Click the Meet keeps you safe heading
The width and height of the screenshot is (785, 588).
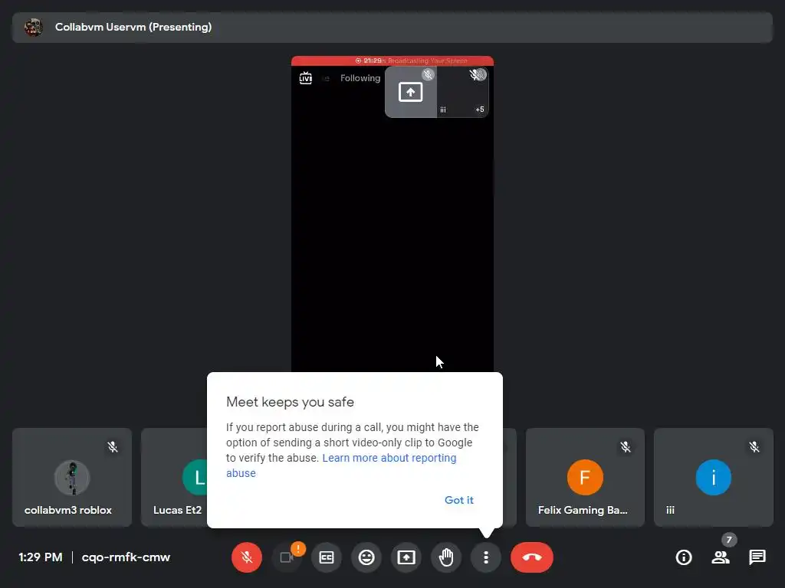[290, 402]
